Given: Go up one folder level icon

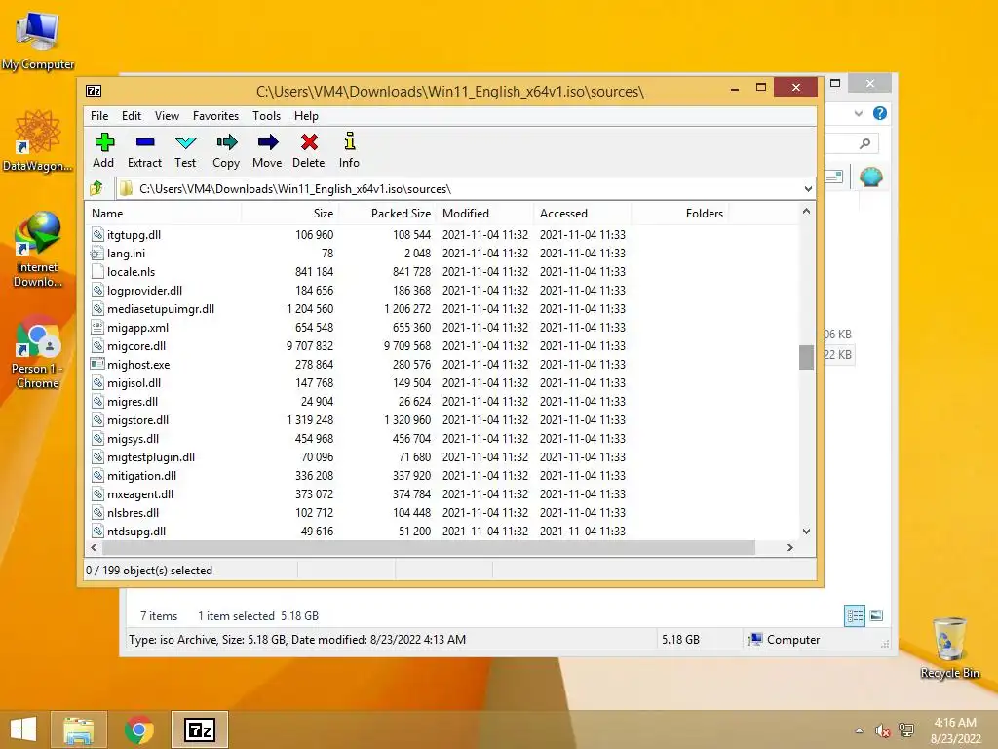Looking at the screenshot, I should [96, 188].
